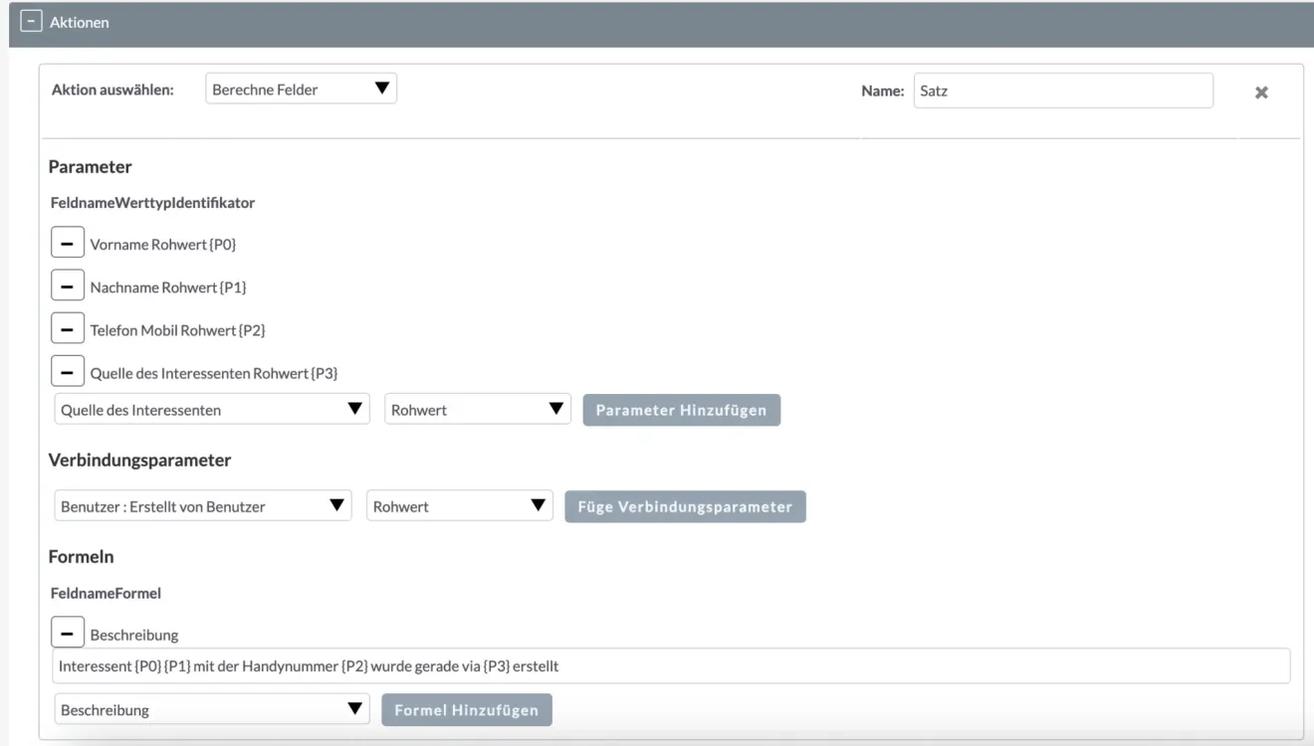
Task: Remove the Vorname Rohwert parameter
Action: [67, 242]
